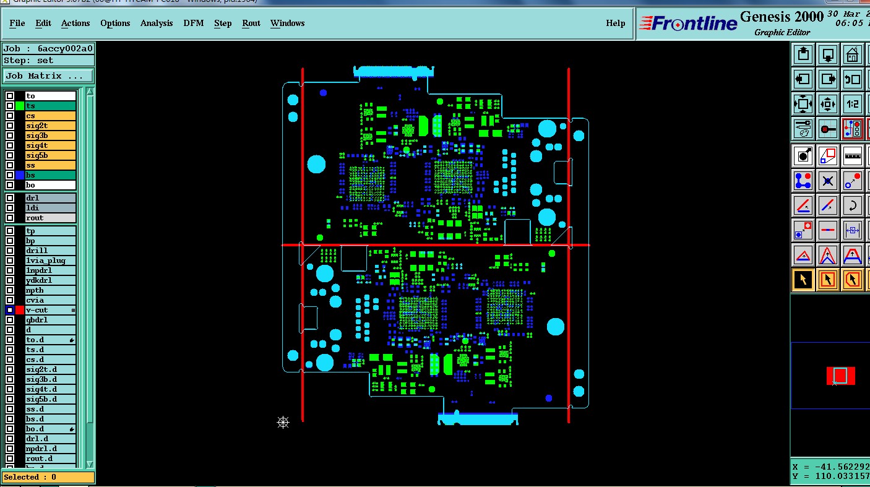Click the blue-to-red dot move icon
870x487 pixels.
point(853,181)
